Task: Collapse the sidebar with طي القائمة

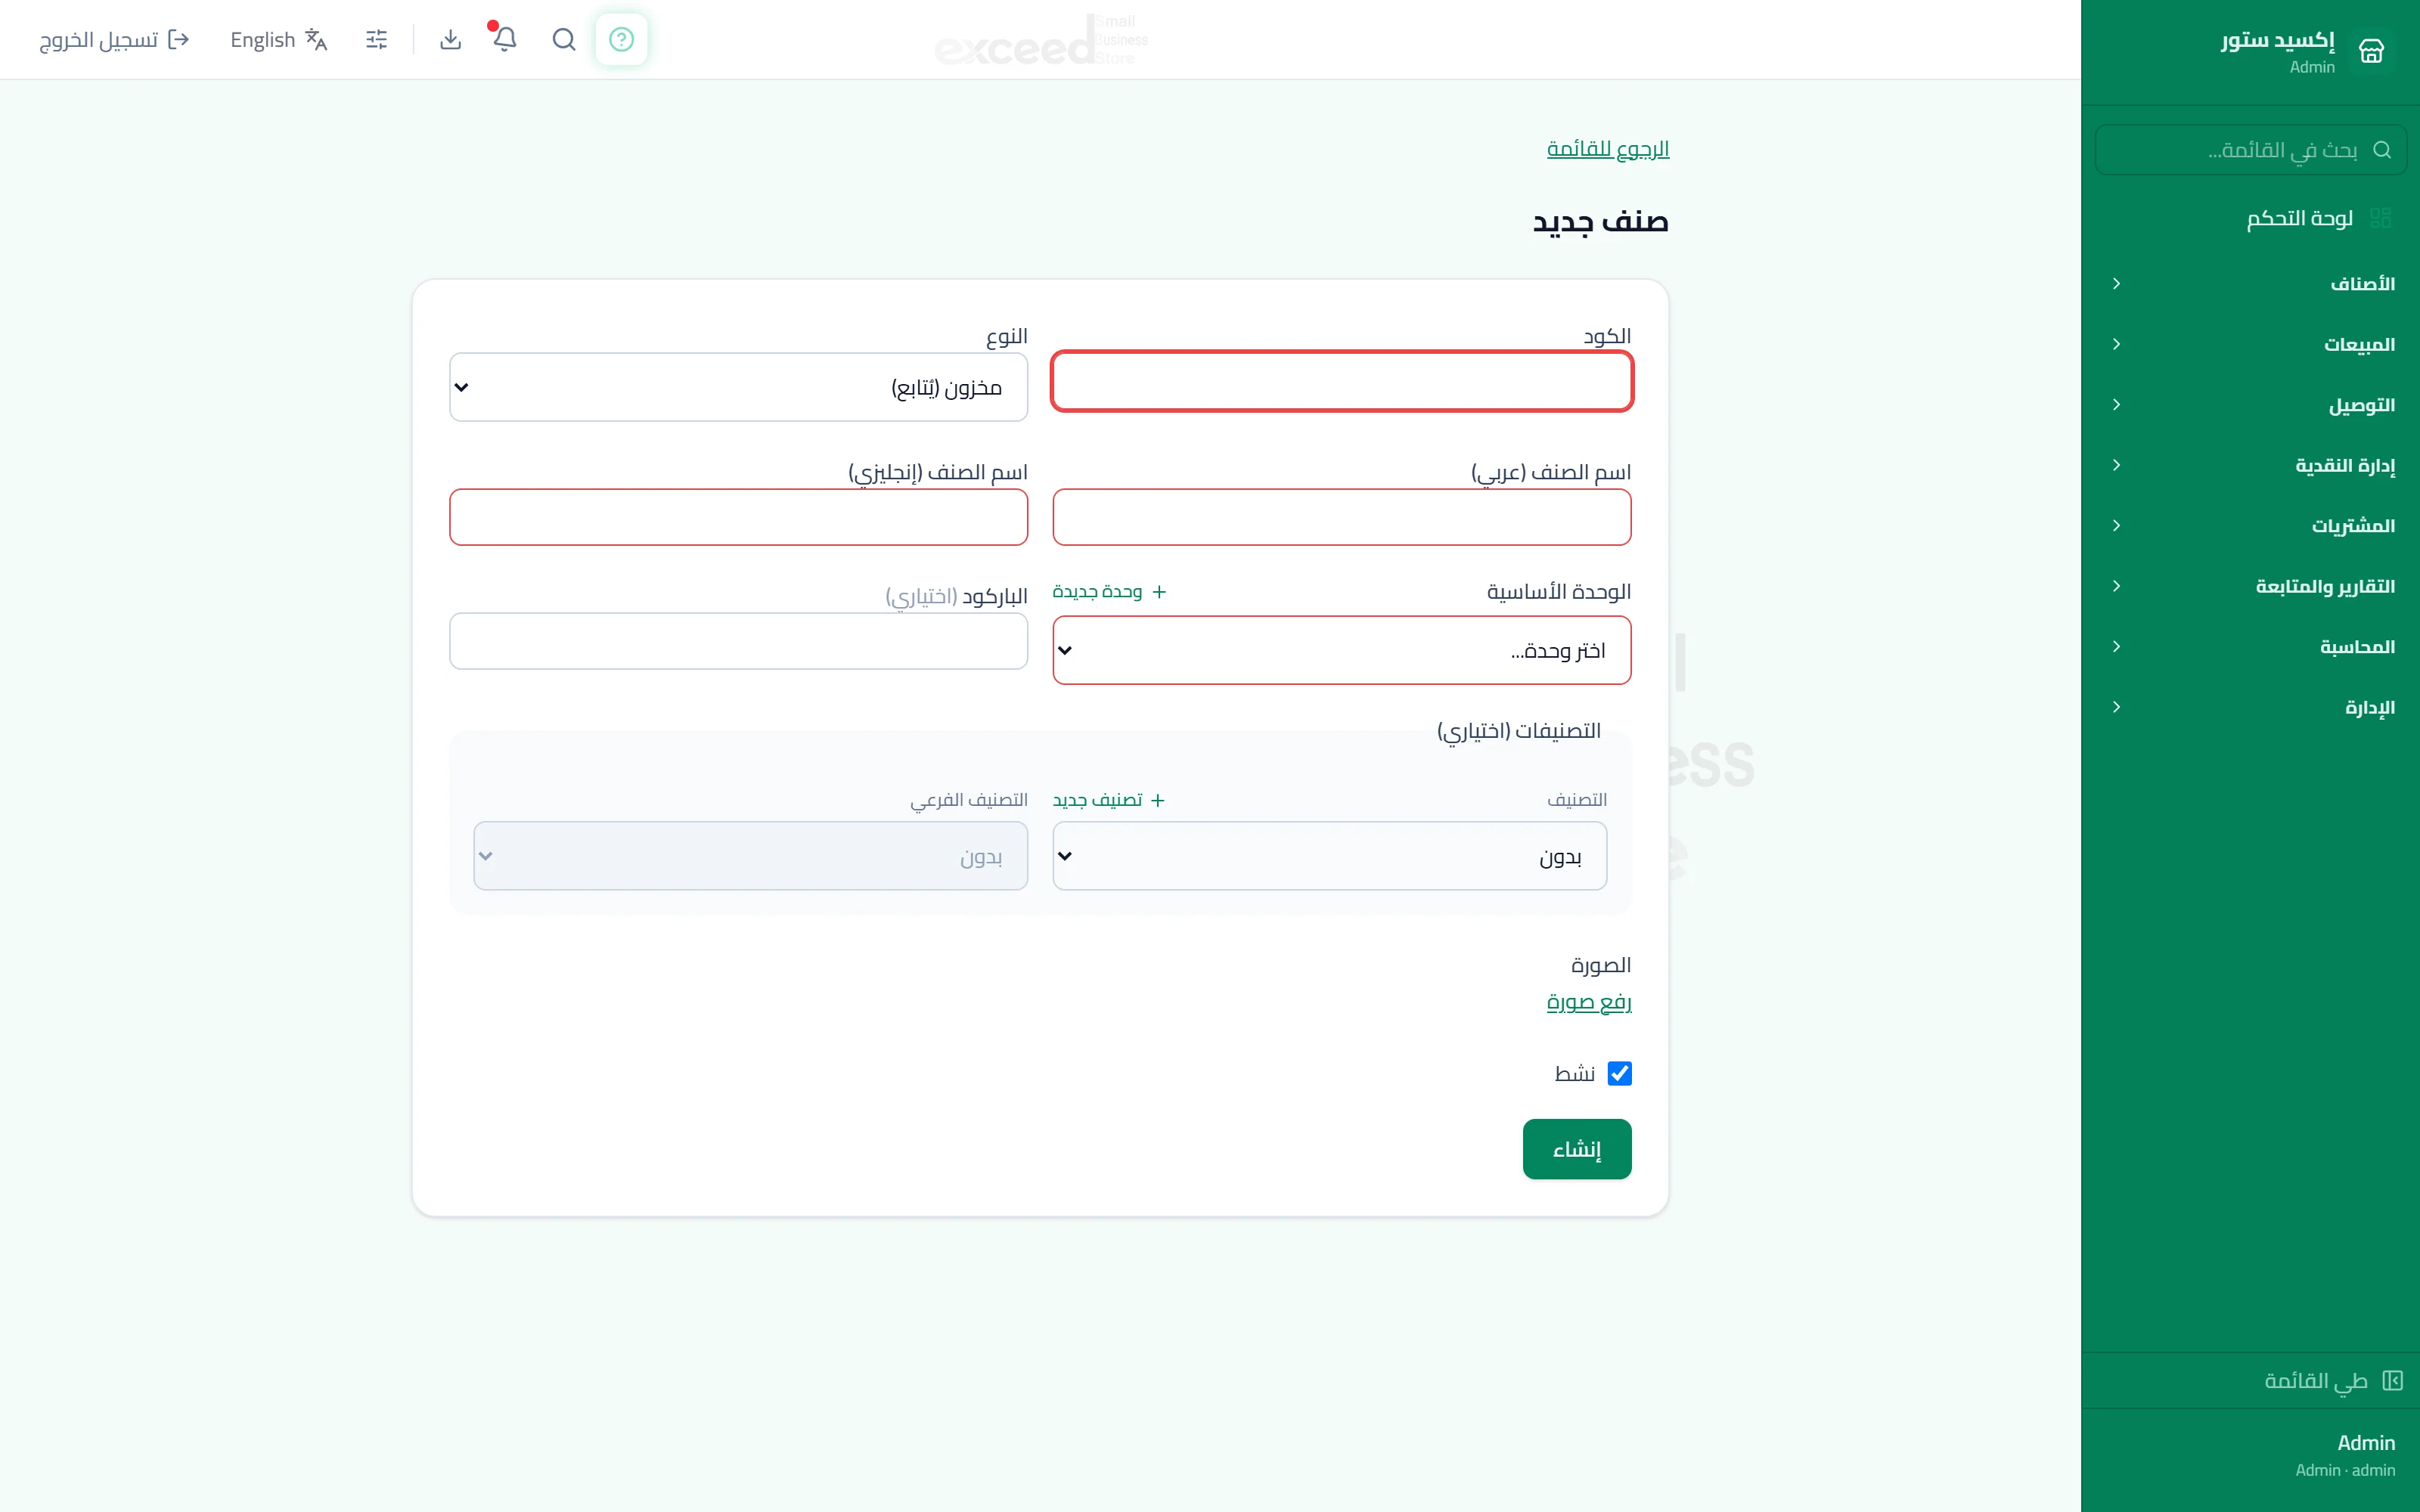Action: pos(2250,1381)
